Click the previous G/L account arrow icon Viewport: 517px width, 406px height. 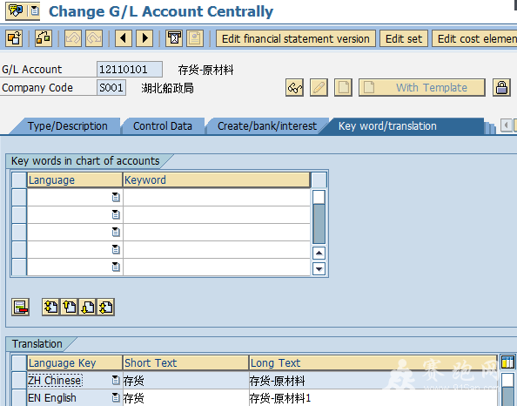click(124, 38)
